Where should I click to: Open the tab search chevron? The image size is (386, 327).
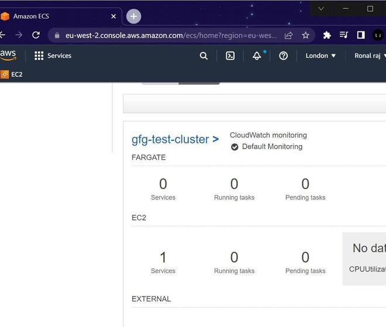click(x=321, y=9)
